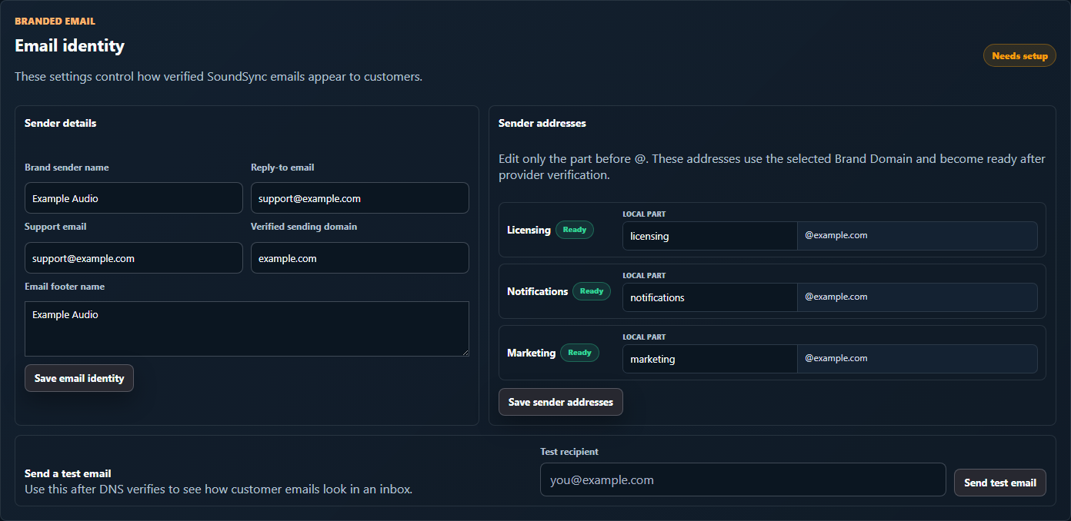1071x521 pixels.
Task: Click the Notifications Ready badge
Action: pos(592,291)
